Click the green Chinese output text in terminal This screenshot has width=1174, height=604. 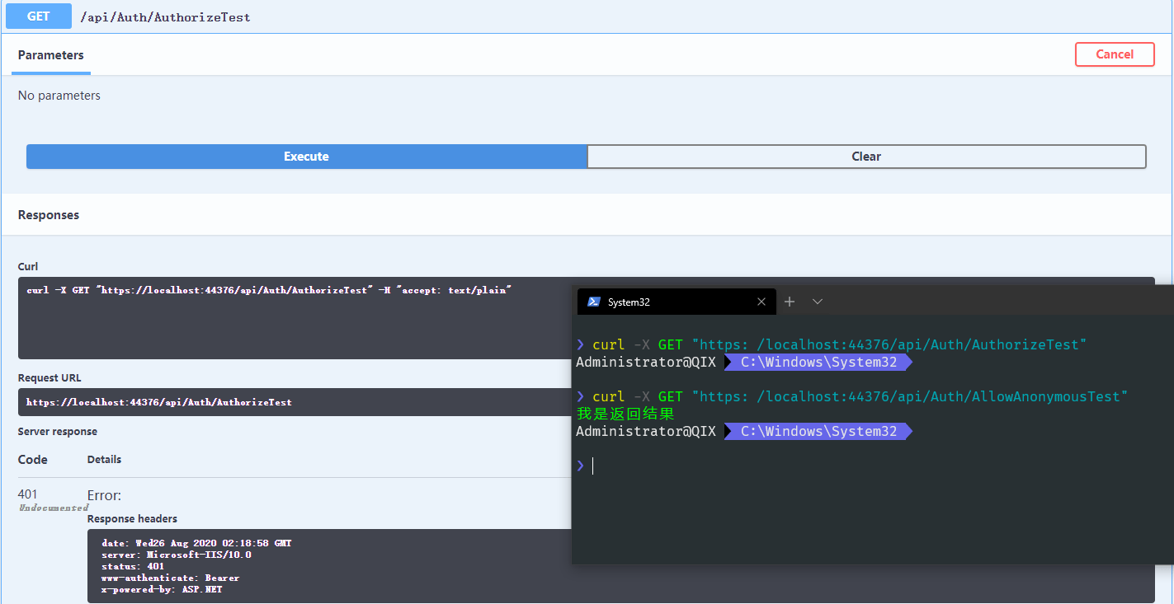(625, 414)
